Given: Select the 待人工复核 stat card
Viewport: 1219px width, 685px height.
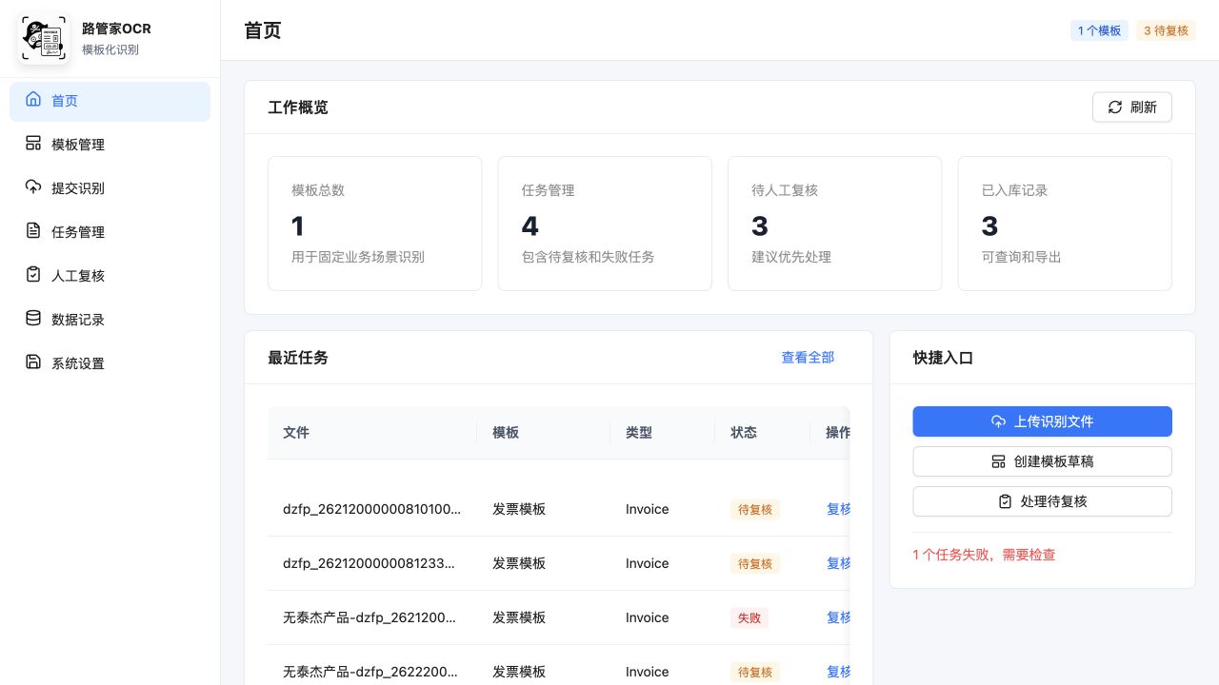Looking at the screenshot, I should pyautogui.click(x=835, y=224).
